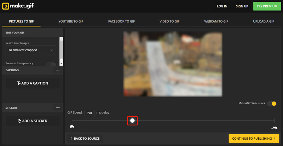Viewport: 283px width, 146px height.
Task: Toggle the Preserve transparency switch
Action: [x=51, y=64]
